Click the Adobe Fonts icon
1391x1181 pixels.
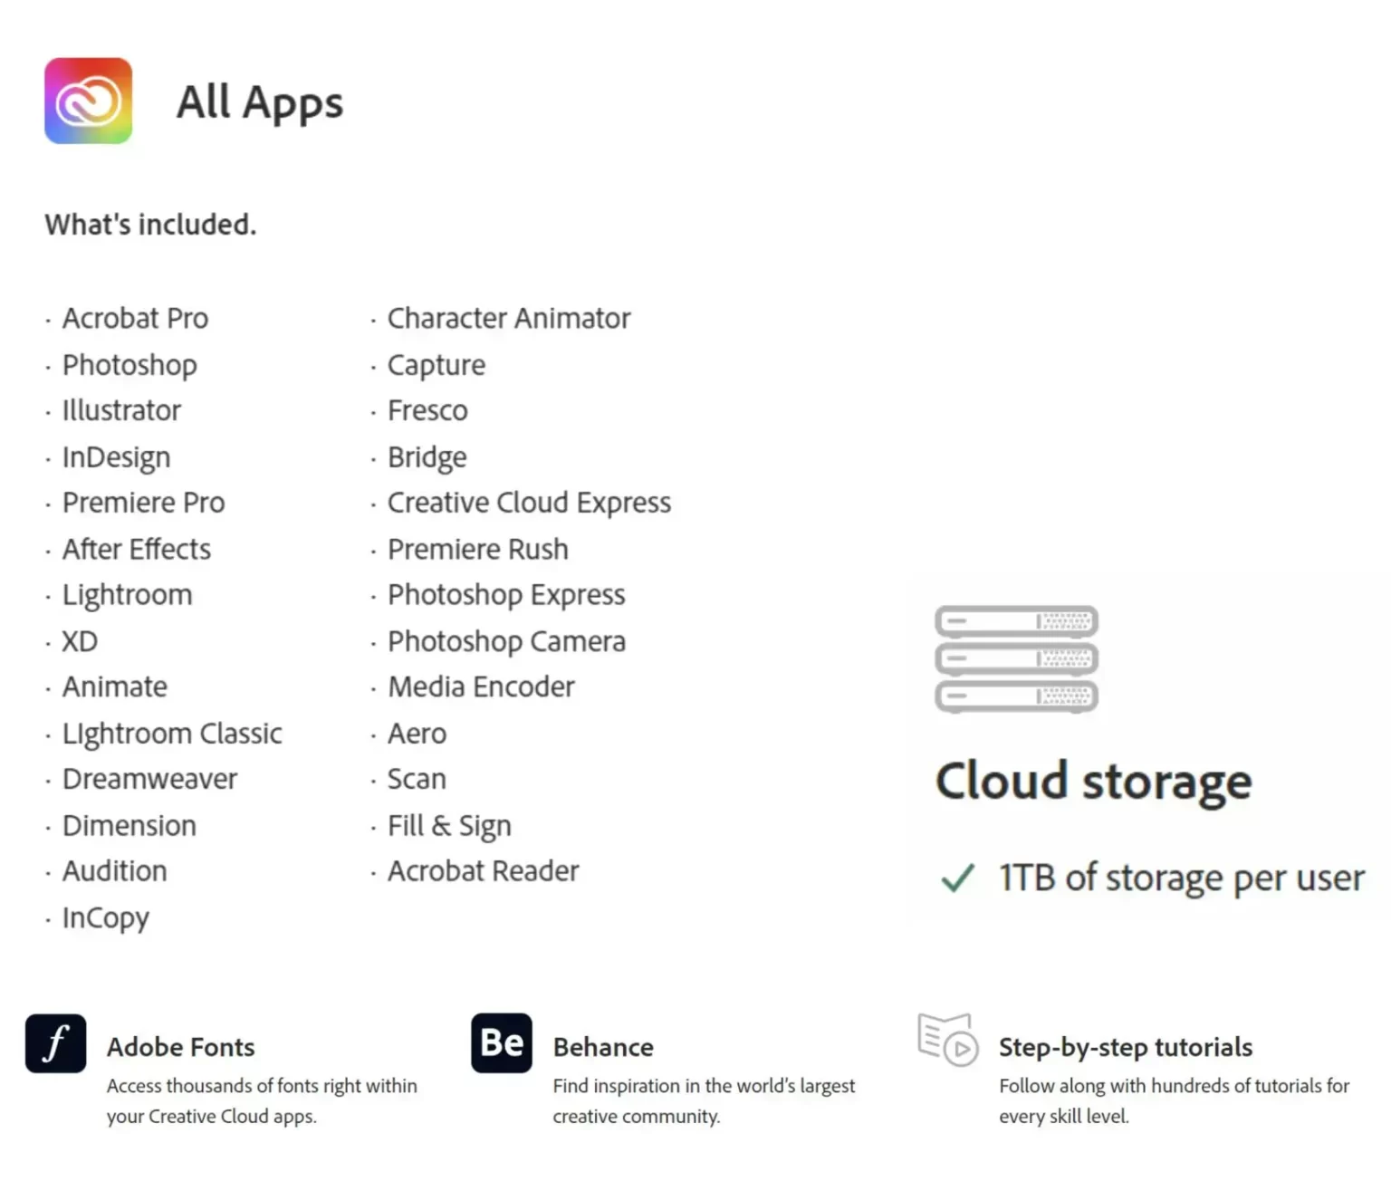tap(55, 1043)
